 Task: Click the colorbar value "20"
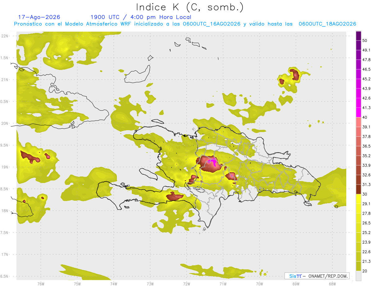pyautogui.click(x=365, y=271)
